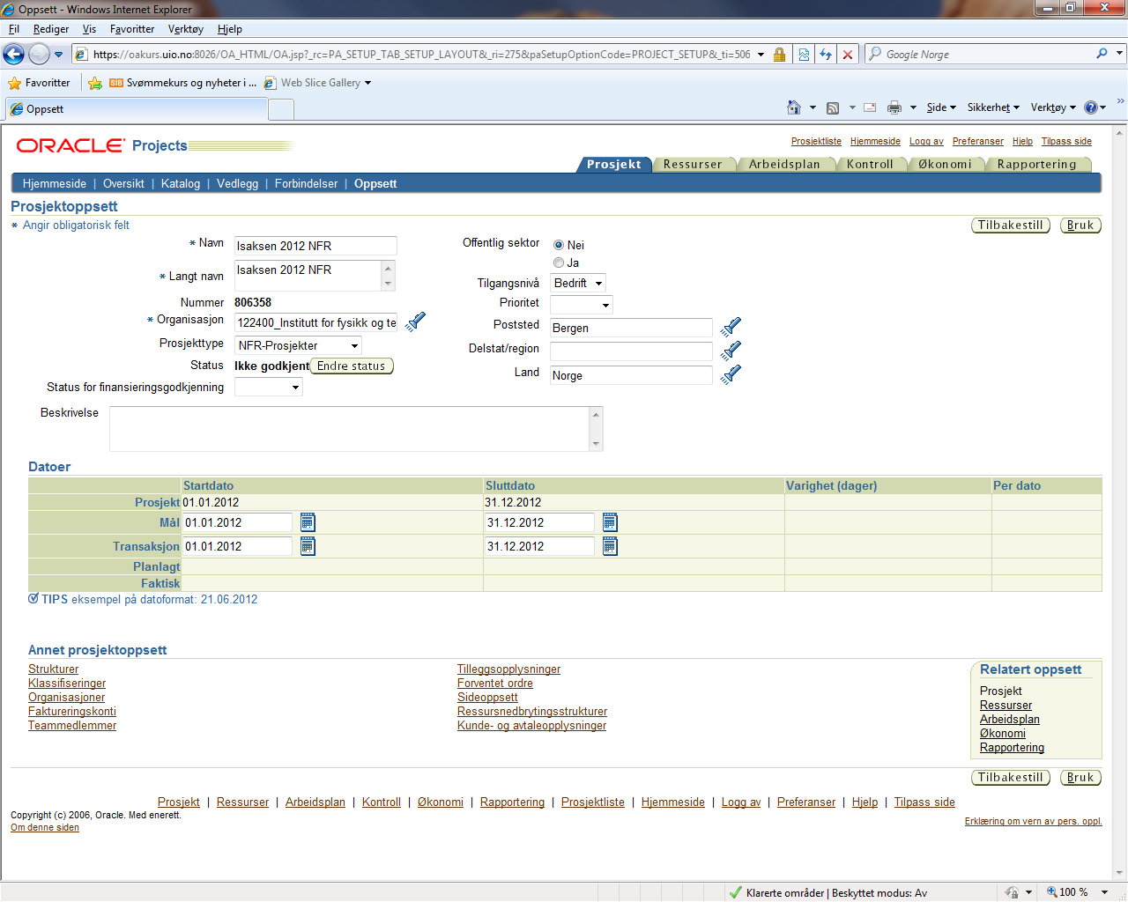Click the security padlock icon in address bar
The height and width of the screenshot is (902, 1128).
pos(779,54)
